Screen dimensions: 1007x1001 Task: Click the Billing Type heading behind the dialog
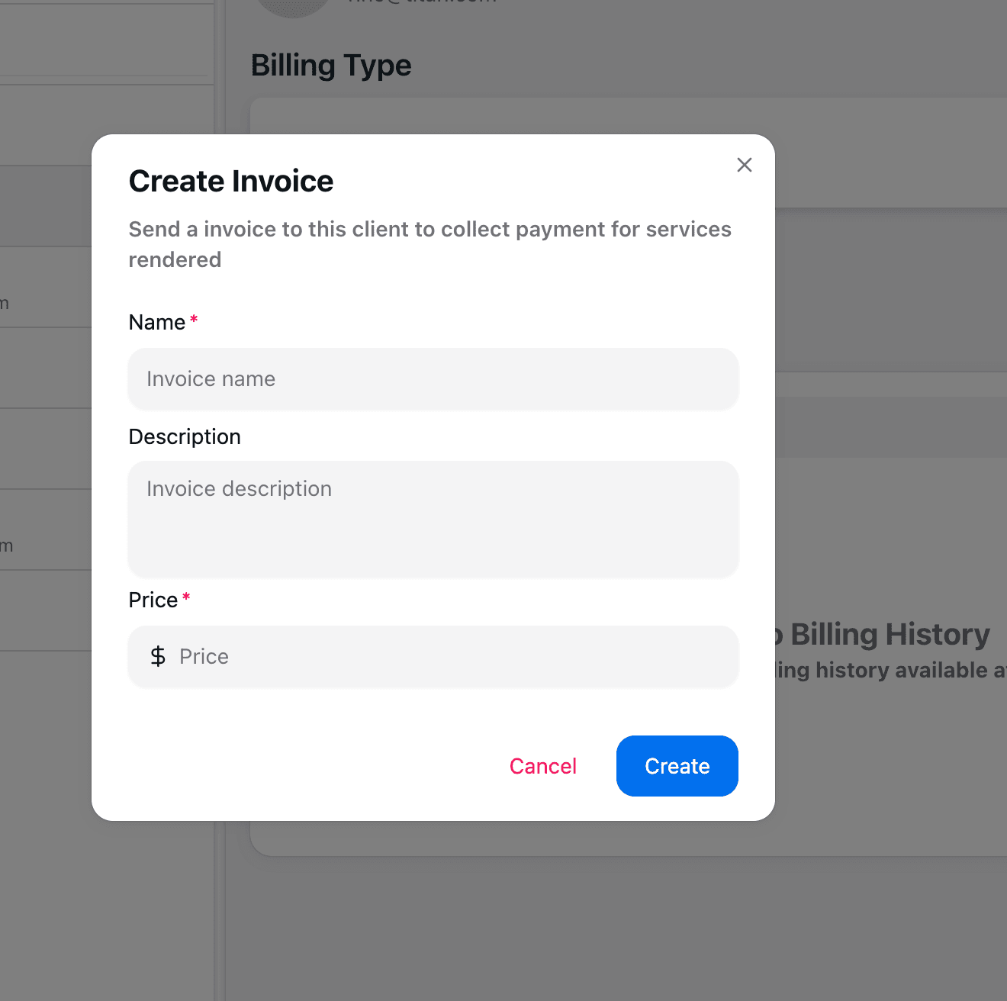(331, 66)
